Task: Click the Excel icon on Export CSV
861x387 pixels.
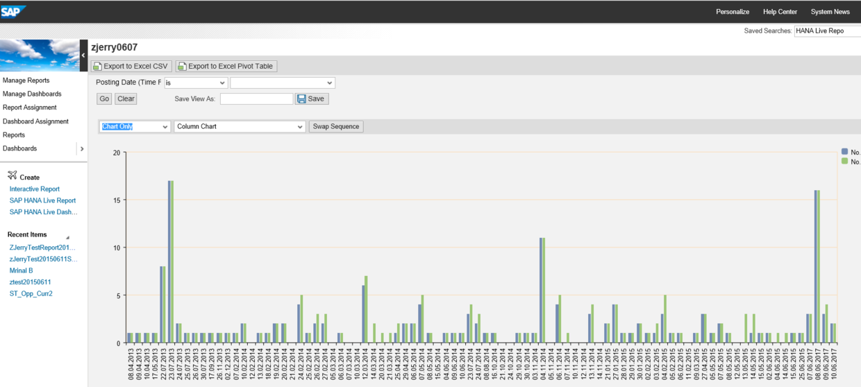Action: point(98,67)
